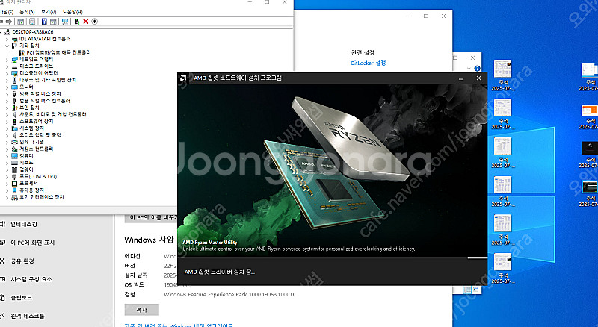This screenshot has height=327, width=598.
Task: Click the 공유 환경 sidebar icon
Action: point(2,261)
